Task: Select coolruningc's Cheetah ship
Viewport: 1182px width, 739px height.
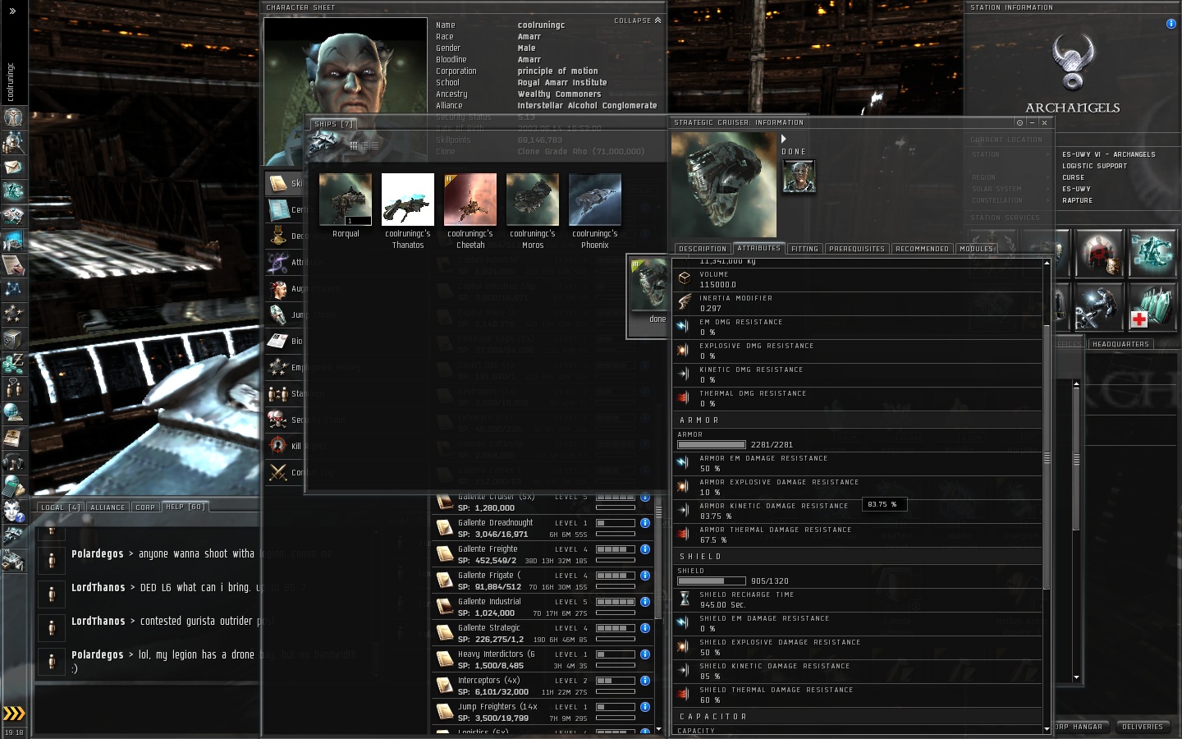Action: tap(470, 199)
